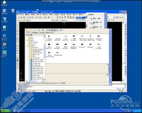Select House Designer drawing thumbnail

coord(57,46)
